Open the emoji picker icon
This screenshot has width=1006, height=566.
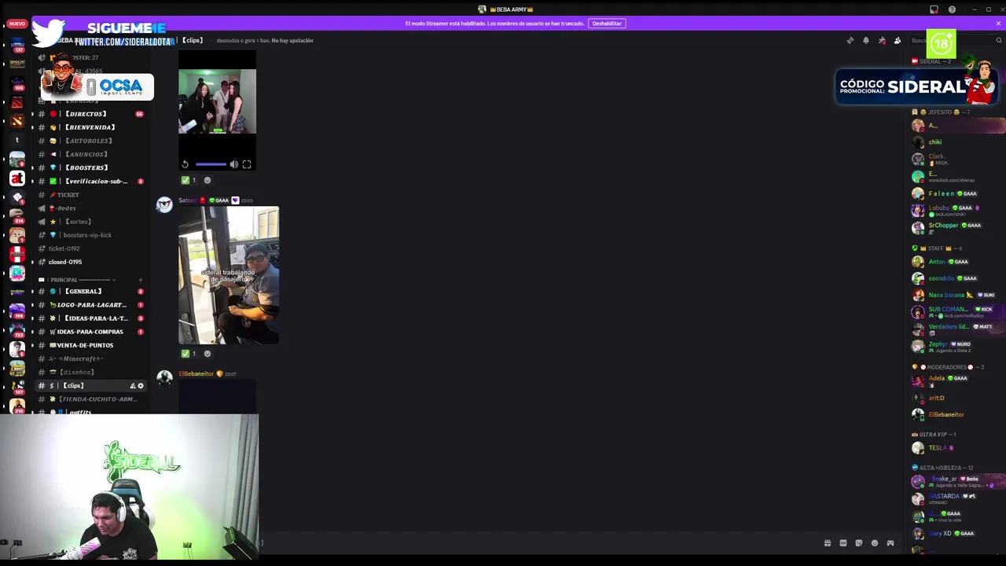[x=875, y=543]
